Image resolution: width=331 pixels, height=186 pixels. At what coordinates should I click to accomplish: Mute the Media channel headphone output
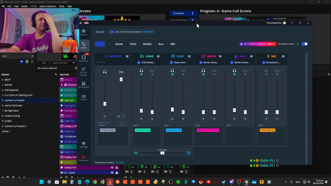[203, 119]
